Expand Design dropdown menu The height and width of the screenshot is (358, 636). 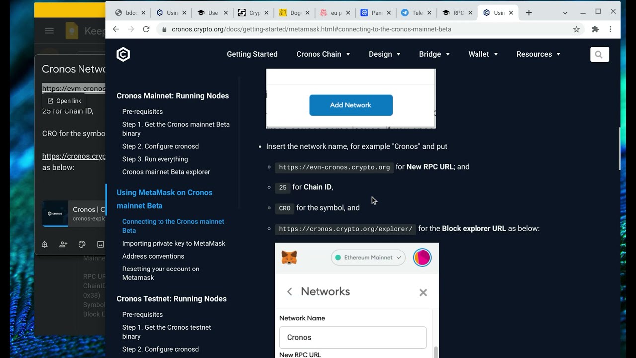(x=385, y=54)
